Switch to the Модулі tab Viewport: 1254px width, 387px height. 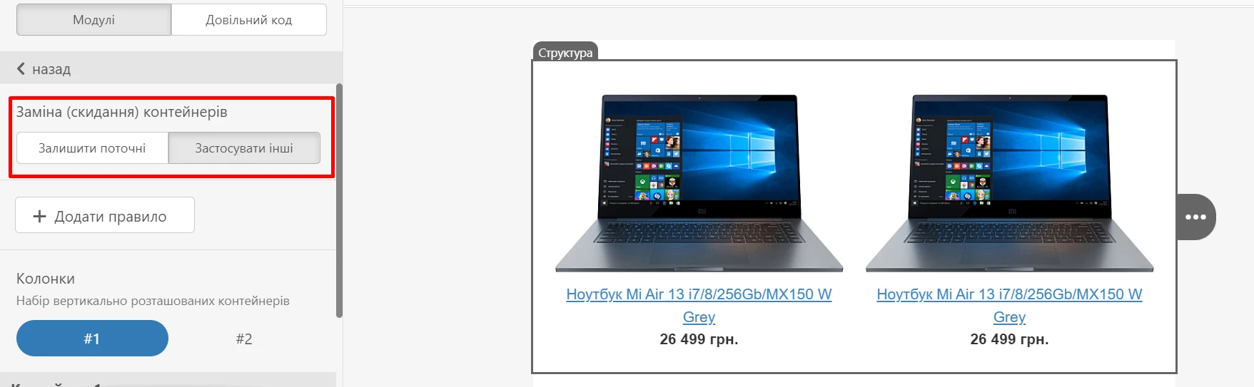coord(93,20)
